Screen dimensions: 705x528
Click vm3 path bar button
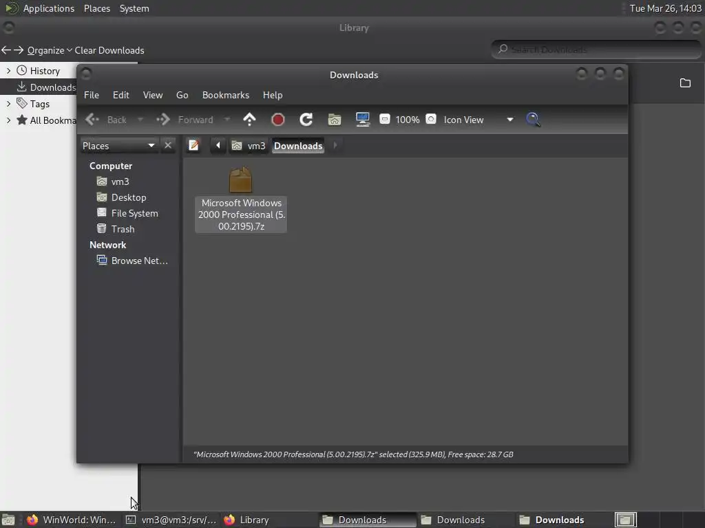coord(249,146)
